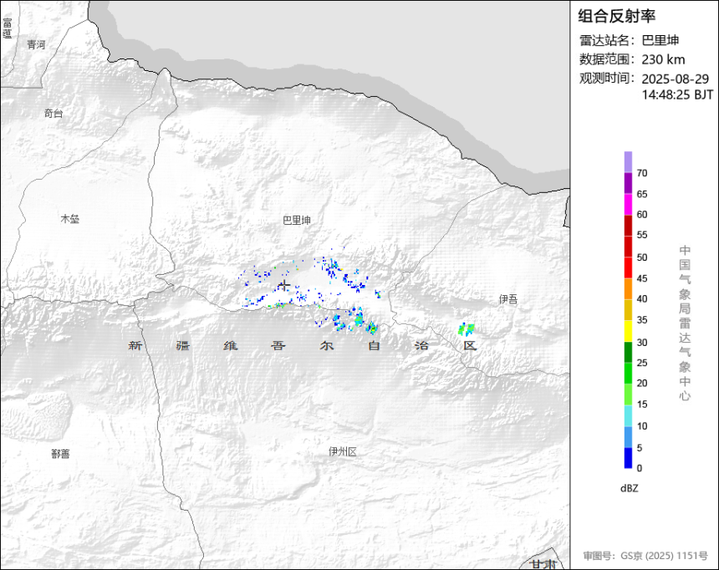Click the 自 character on the map

(x=375, y=345)
